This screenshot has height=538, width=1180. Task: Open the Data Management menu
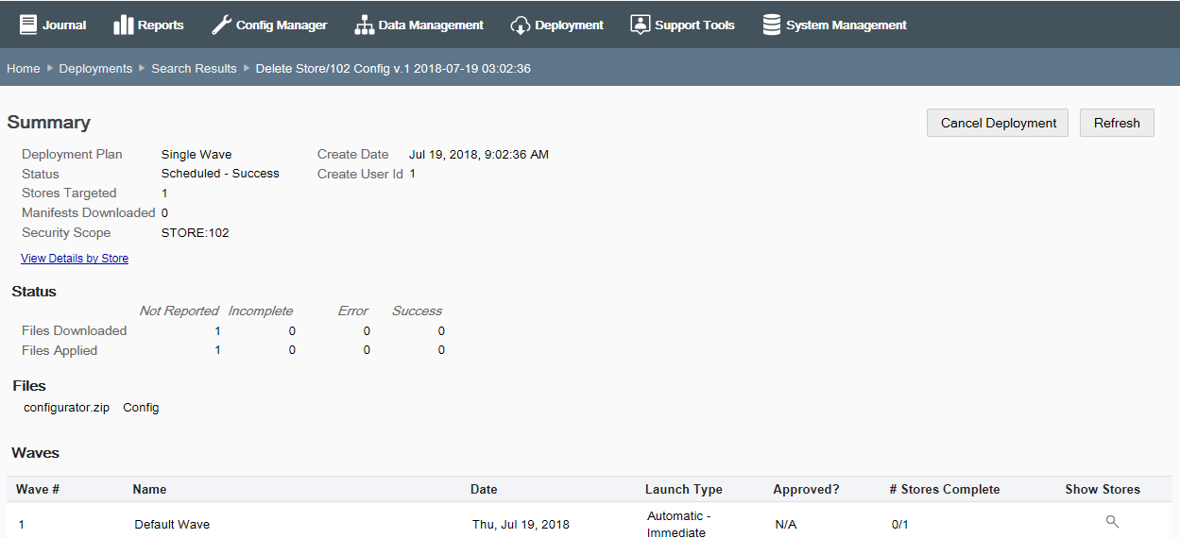tap(419, 25)
